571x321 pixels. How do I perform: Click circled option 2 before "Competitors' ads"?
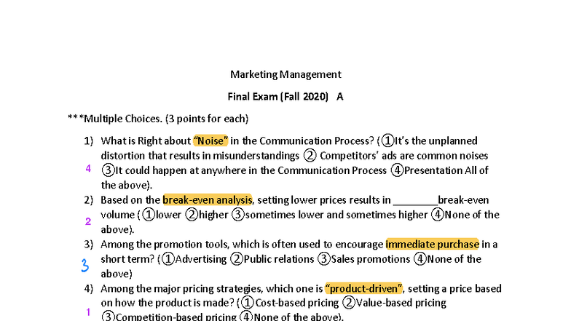click(x=310, y=156)
